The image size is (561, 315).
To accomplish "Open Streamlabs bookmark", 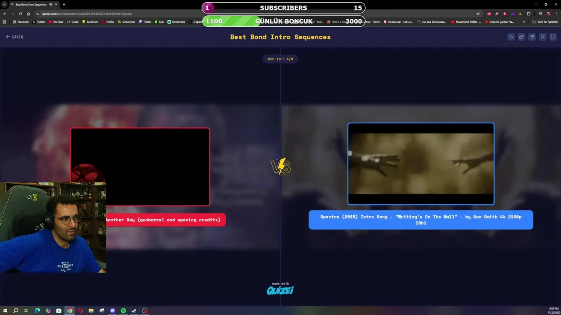I will tap(176, 22).
